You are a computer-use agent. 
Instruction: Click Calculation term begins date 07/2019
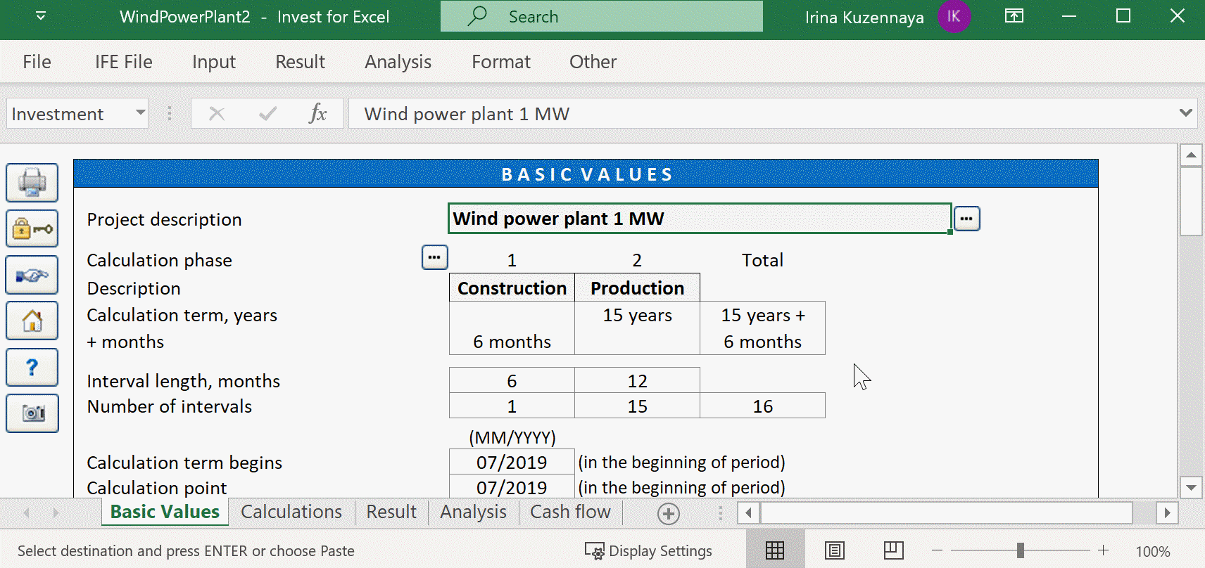(512, 462)
